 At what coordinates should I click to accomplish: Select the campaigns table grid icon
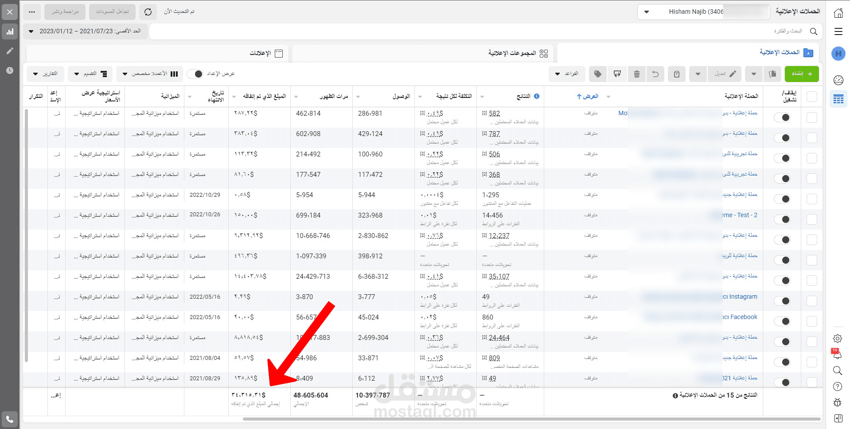(838, 99)
